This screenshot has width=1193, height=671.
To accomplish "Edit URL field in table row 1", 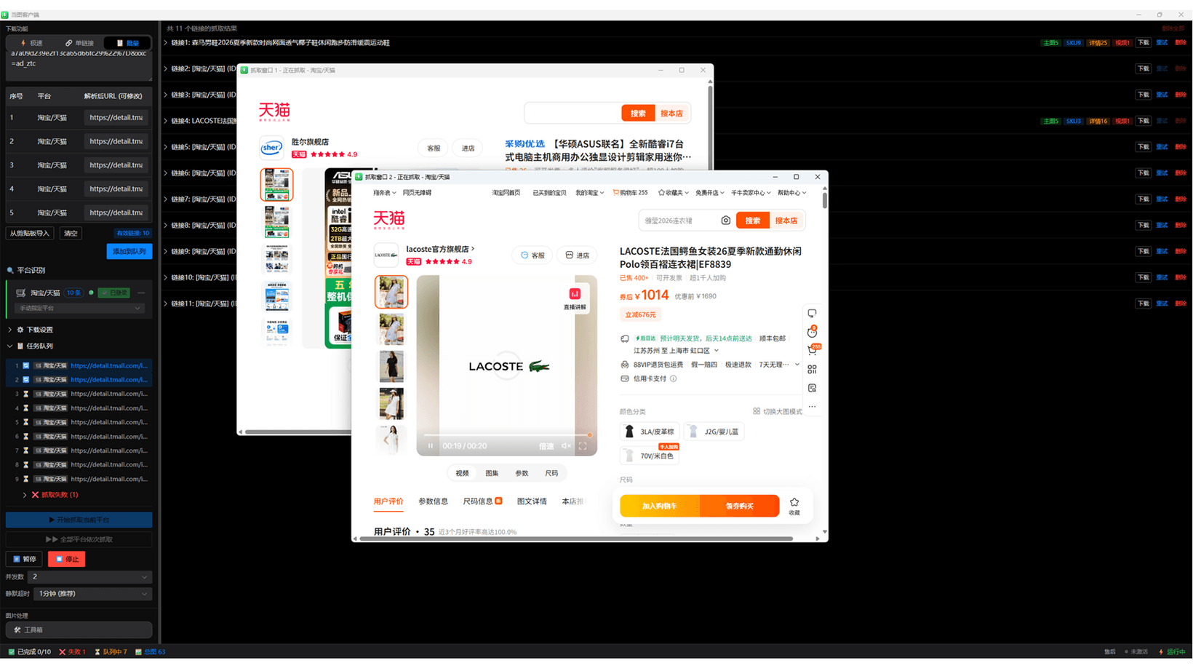I will pyautogui.click(x=116, y=117).
